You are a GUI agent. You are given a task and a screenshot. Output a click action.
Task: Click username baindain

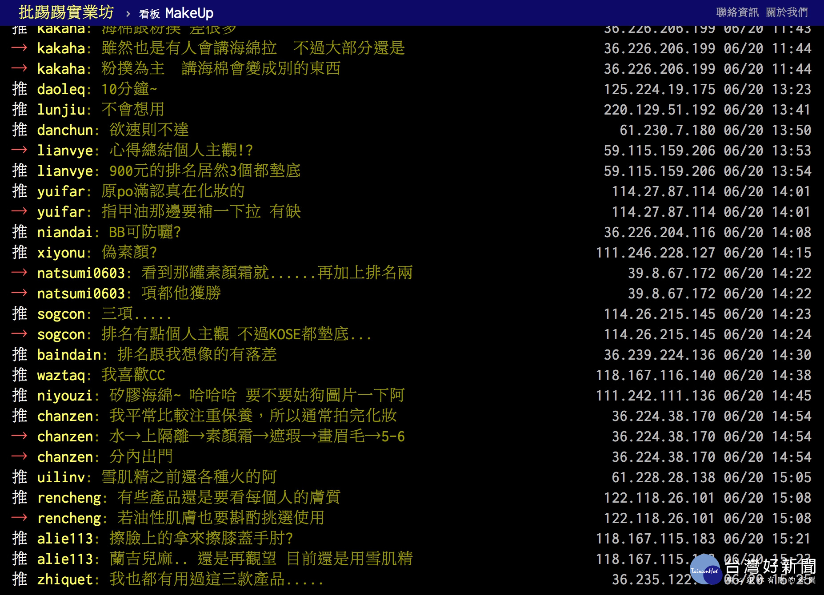point(69,355)
